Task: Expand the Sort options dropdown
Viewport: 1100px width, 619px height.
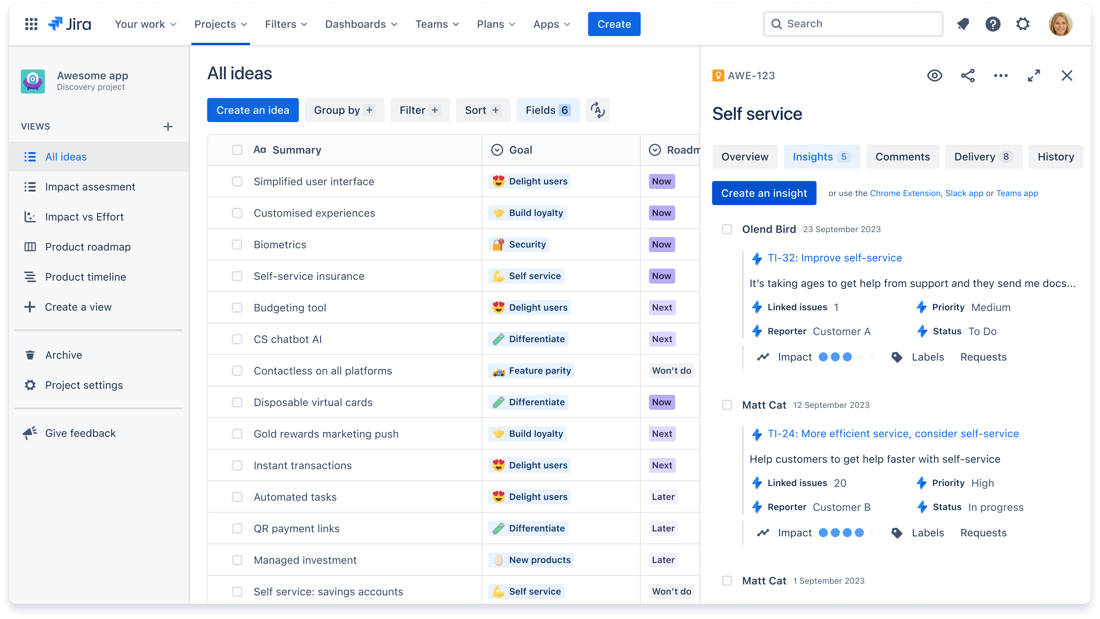Action: pyautogui.click(x=482, y=110)
